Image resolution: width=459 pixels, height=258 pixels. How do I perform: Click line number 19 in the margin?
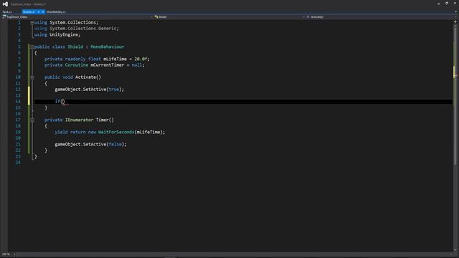(x=18, y=132)
